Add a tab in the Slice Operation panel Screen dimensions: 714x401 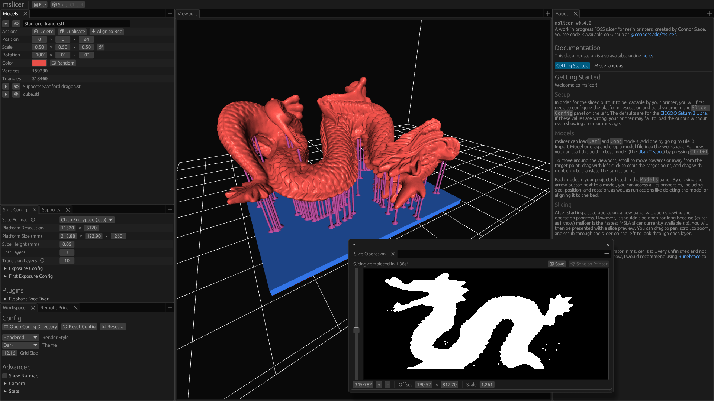pos(607,254)
